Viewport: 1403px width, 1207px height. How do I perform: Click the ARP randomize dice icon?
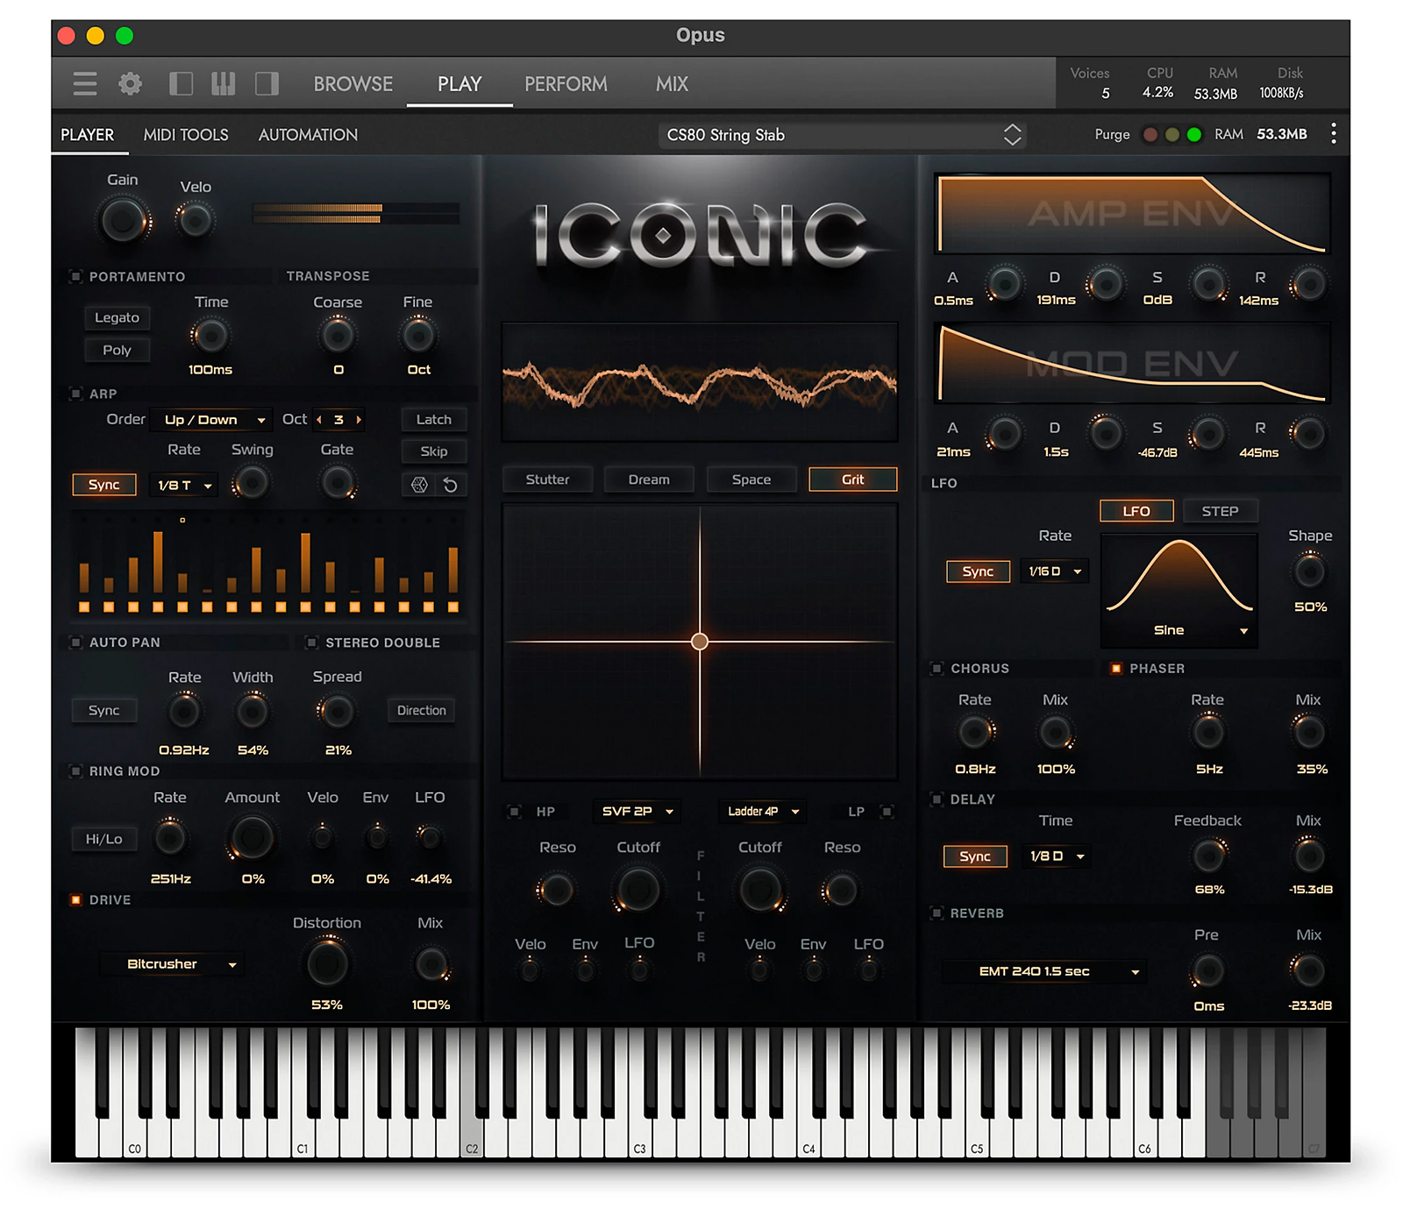tap(419, 485)
